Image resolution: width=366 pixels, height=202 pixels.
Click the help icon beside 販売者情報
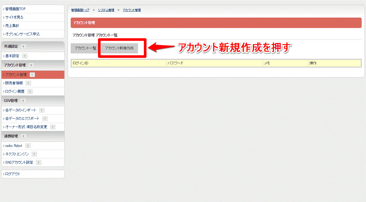tap(28, 83)
